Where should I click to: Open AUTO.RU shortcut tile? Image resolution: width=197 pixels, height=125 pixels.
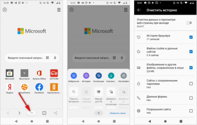coord(54,74)
